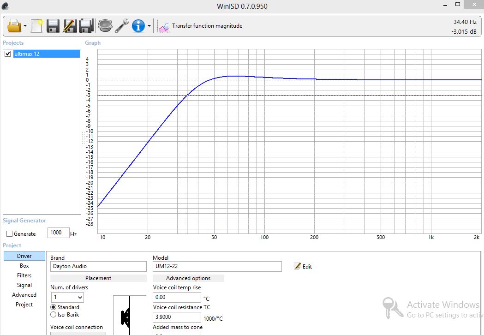Select the ultimax 12 project row
Viewport: 484px width, 335px height.
tap(47, 54)
